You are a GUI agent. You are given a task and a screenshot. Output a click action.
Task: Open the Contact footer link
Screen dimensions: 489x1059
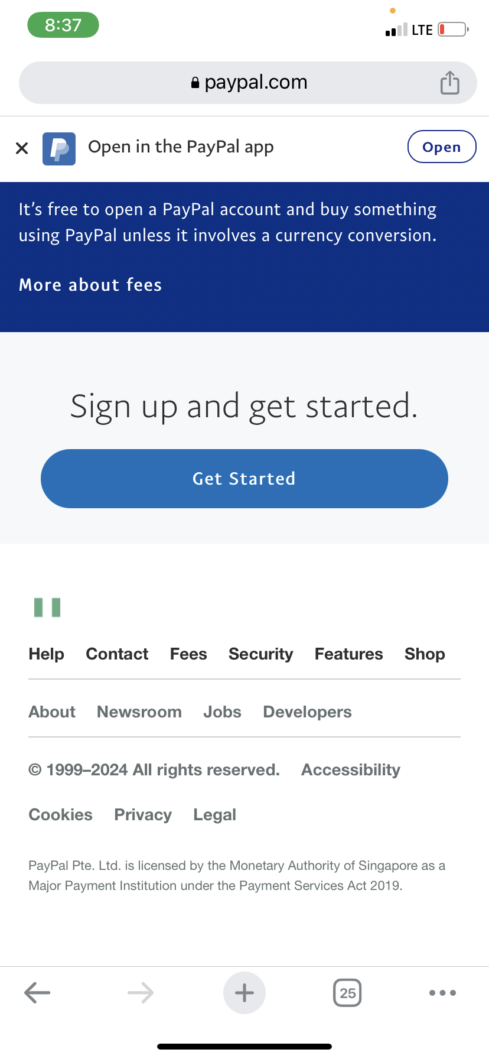tap(117, 654)
